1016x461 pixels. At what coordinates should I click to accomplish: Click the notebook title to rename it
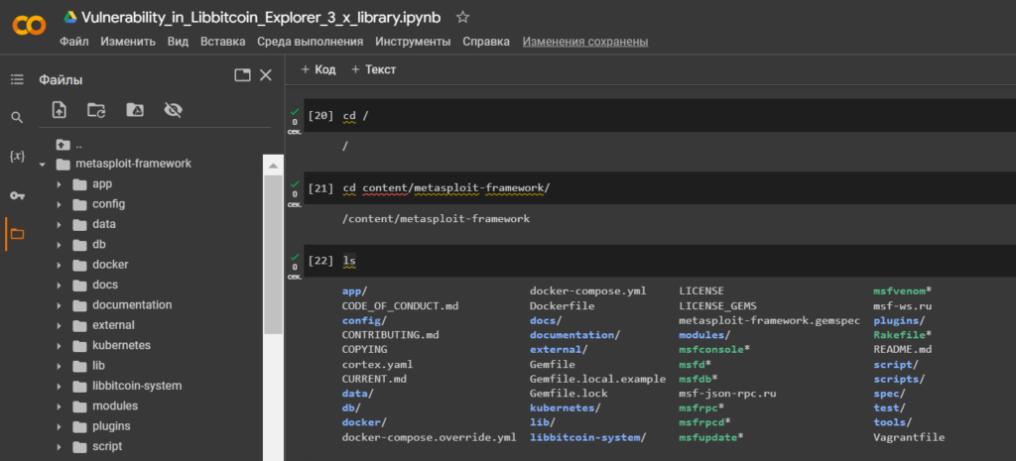pos(261,18)
